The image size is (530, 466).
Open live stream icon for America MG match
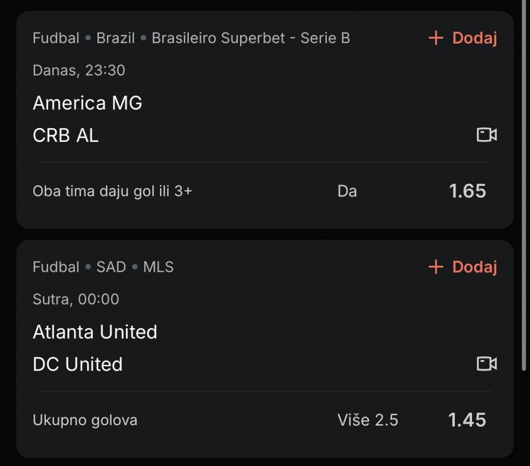click(486, 135)
